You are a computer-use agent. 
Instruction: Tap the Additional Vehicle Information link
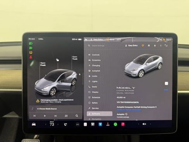129,110
